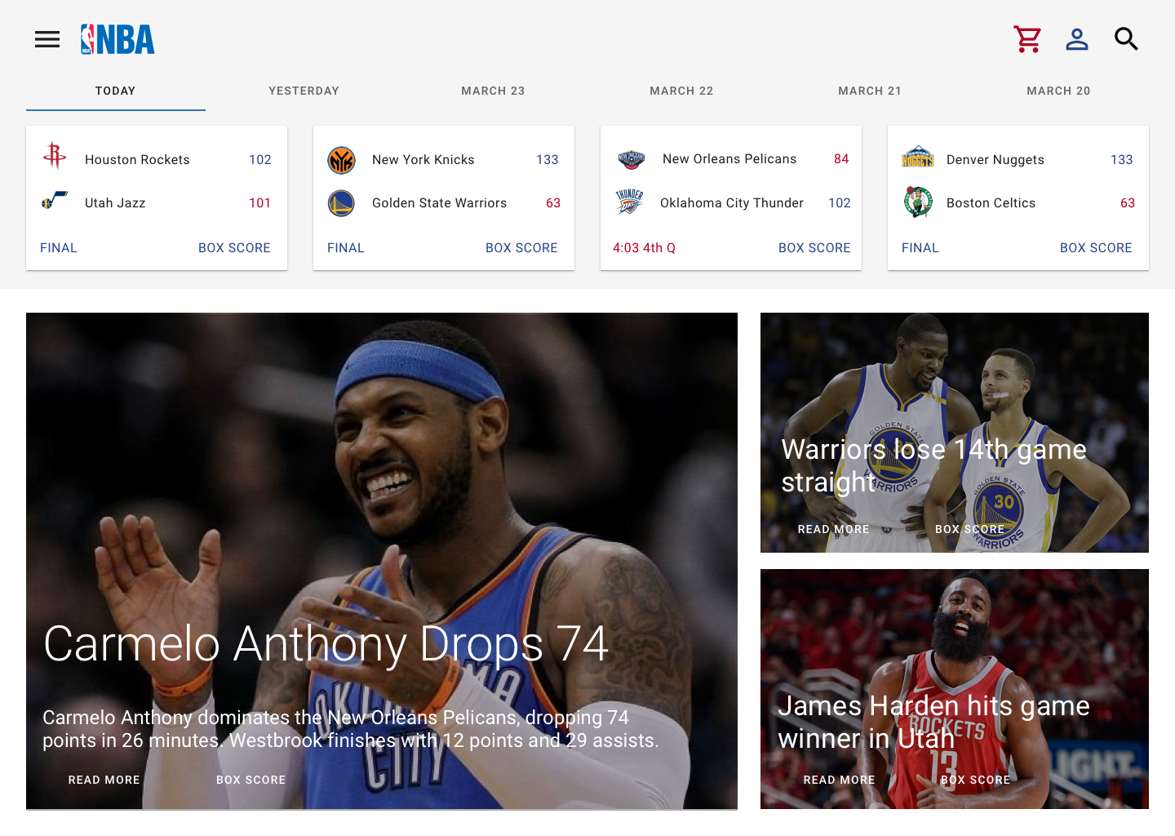The image size is (1175, 836).
Task: Click the Houston Rockets team name
Action: pos(137,160)
